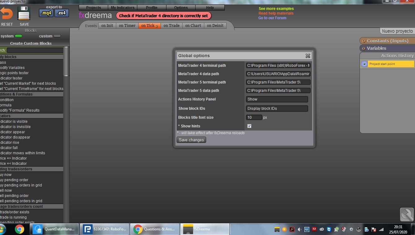Expand the Variables panel
The height and width of the screenshot is (235, 415).
pyautogui.click(x=387, y=48)
